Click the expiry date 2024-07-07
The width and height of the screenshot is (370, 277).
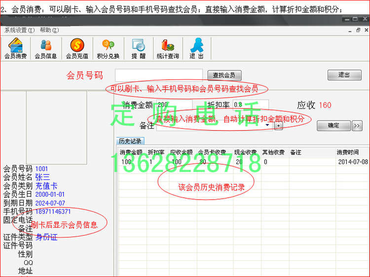pyautogui.click(x=50, y=203)
